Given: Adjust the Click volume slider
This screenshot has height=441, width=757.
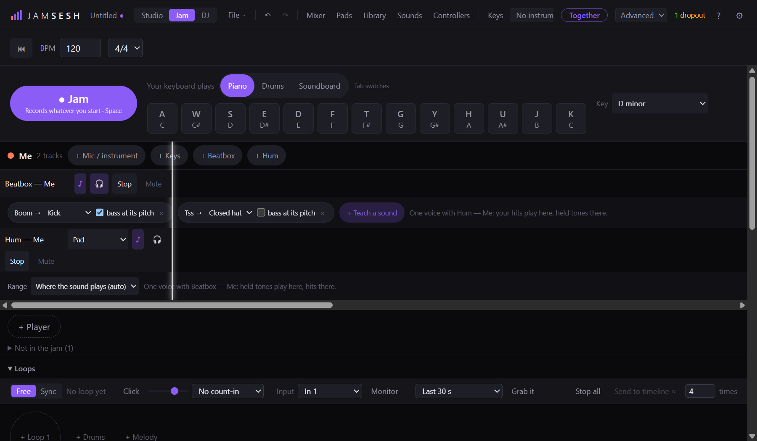Looking at the screenshot, I should (167, 391).
